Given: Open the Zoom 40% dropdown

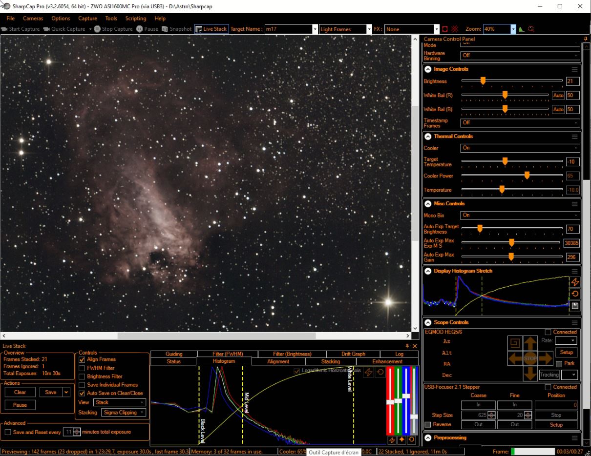Looking at the screenshot, I should coord(513,29).
